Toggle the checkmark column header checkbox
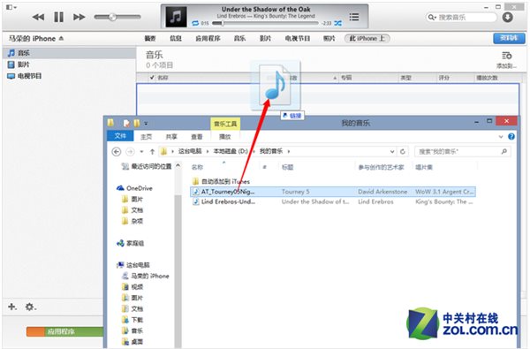The width and height of the screenshot is (530, 349). 152,78
